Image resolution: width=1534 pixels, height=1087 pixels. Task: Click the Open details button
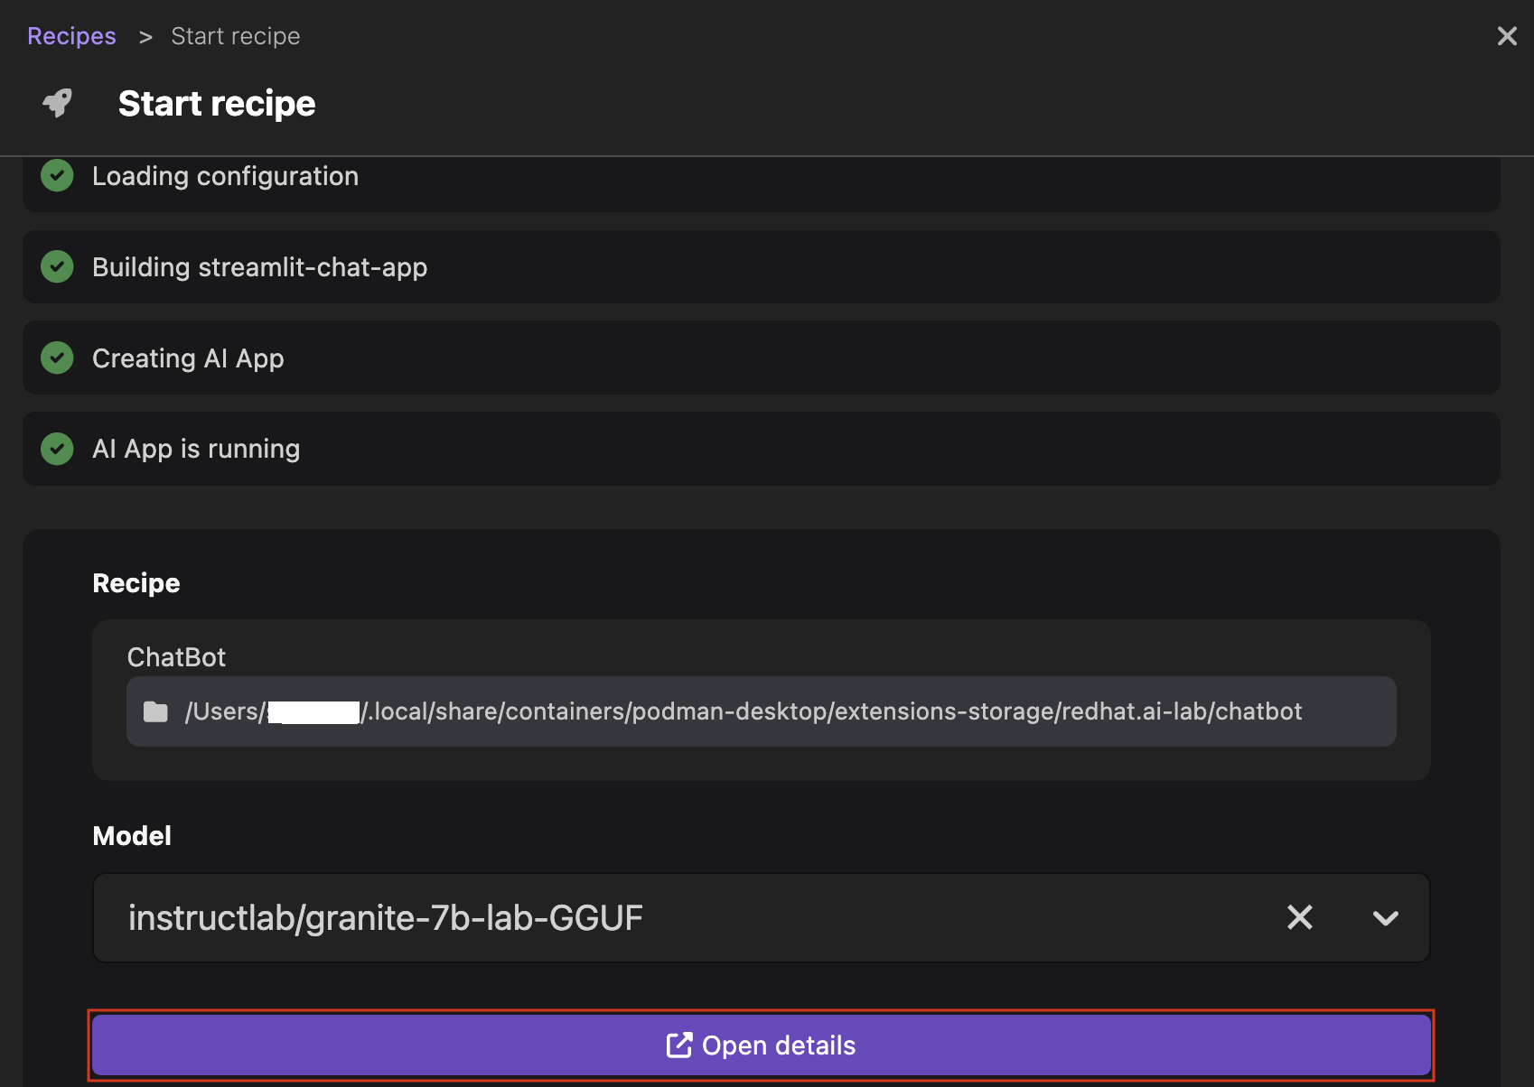[x=763, y=1045]
